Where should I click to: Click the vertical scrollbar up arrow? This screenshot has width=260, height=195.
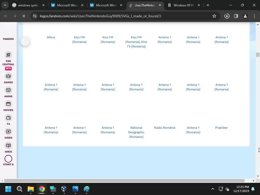click(258, 24)
